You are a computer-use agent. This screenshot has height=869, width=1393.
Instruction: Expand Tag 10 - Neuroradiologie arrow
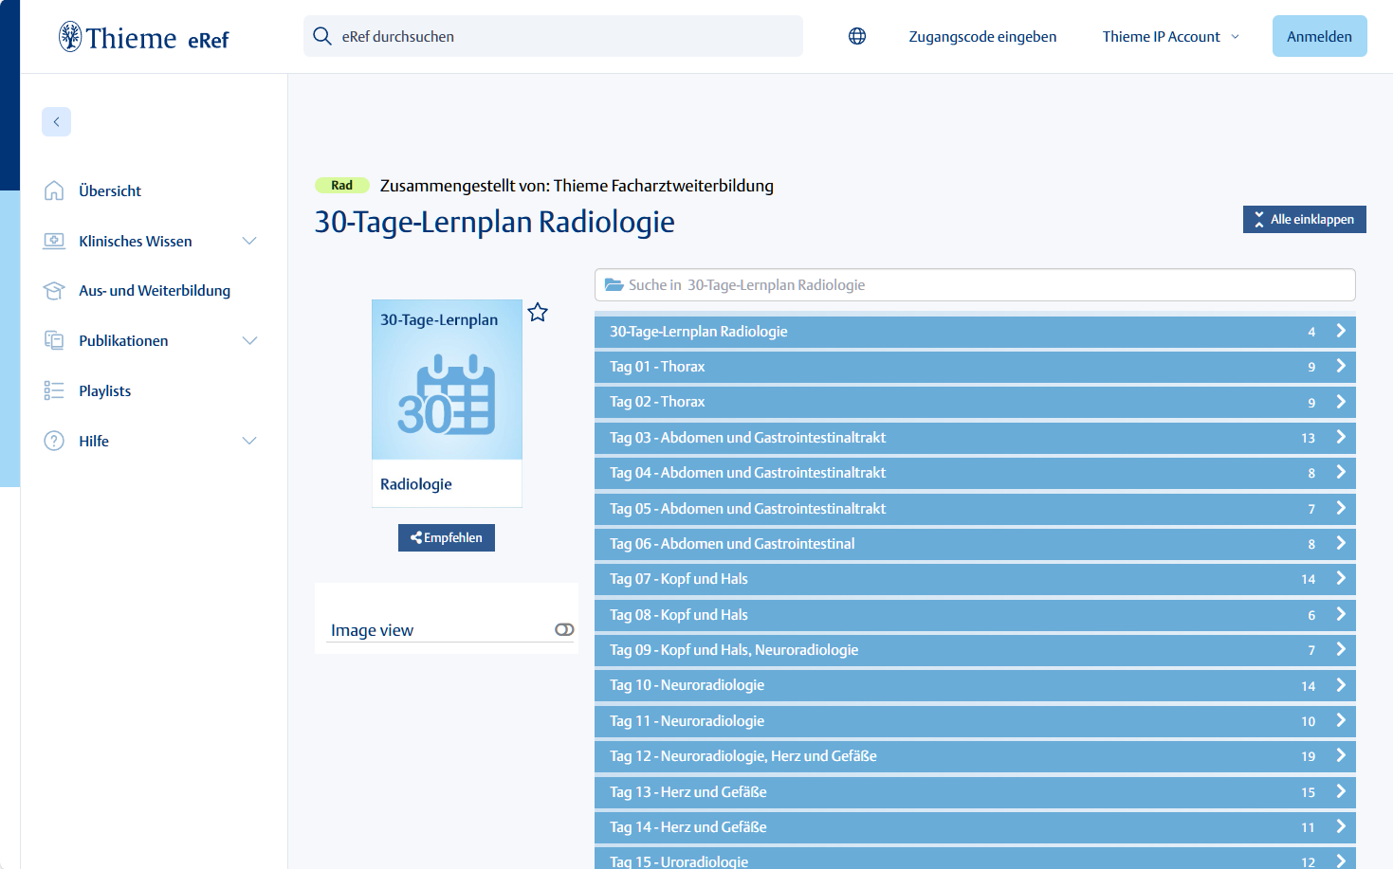[1341, 685]
